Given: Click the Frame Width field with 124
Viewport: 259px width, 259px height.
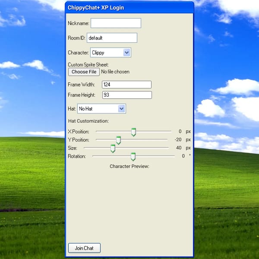Looking at the screenshot, I should pos(126,85).
